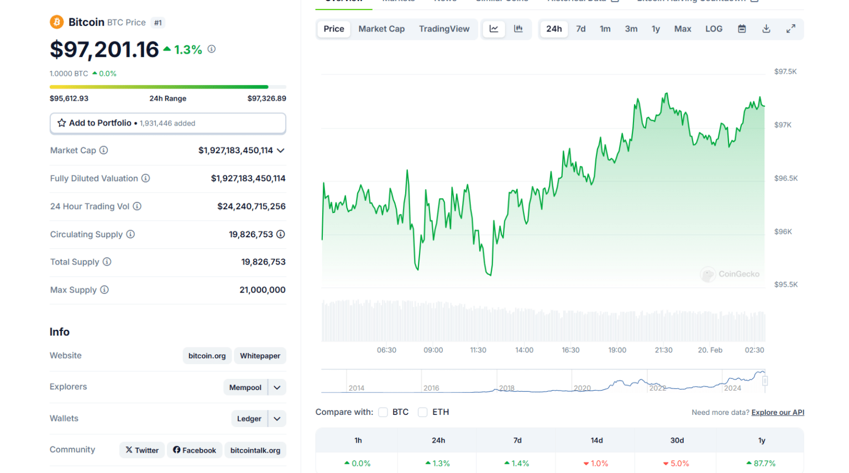Screen dimensions: 849x473
Task: Download chart data icon
Action: pyautogui.click(x=766, y=29)
